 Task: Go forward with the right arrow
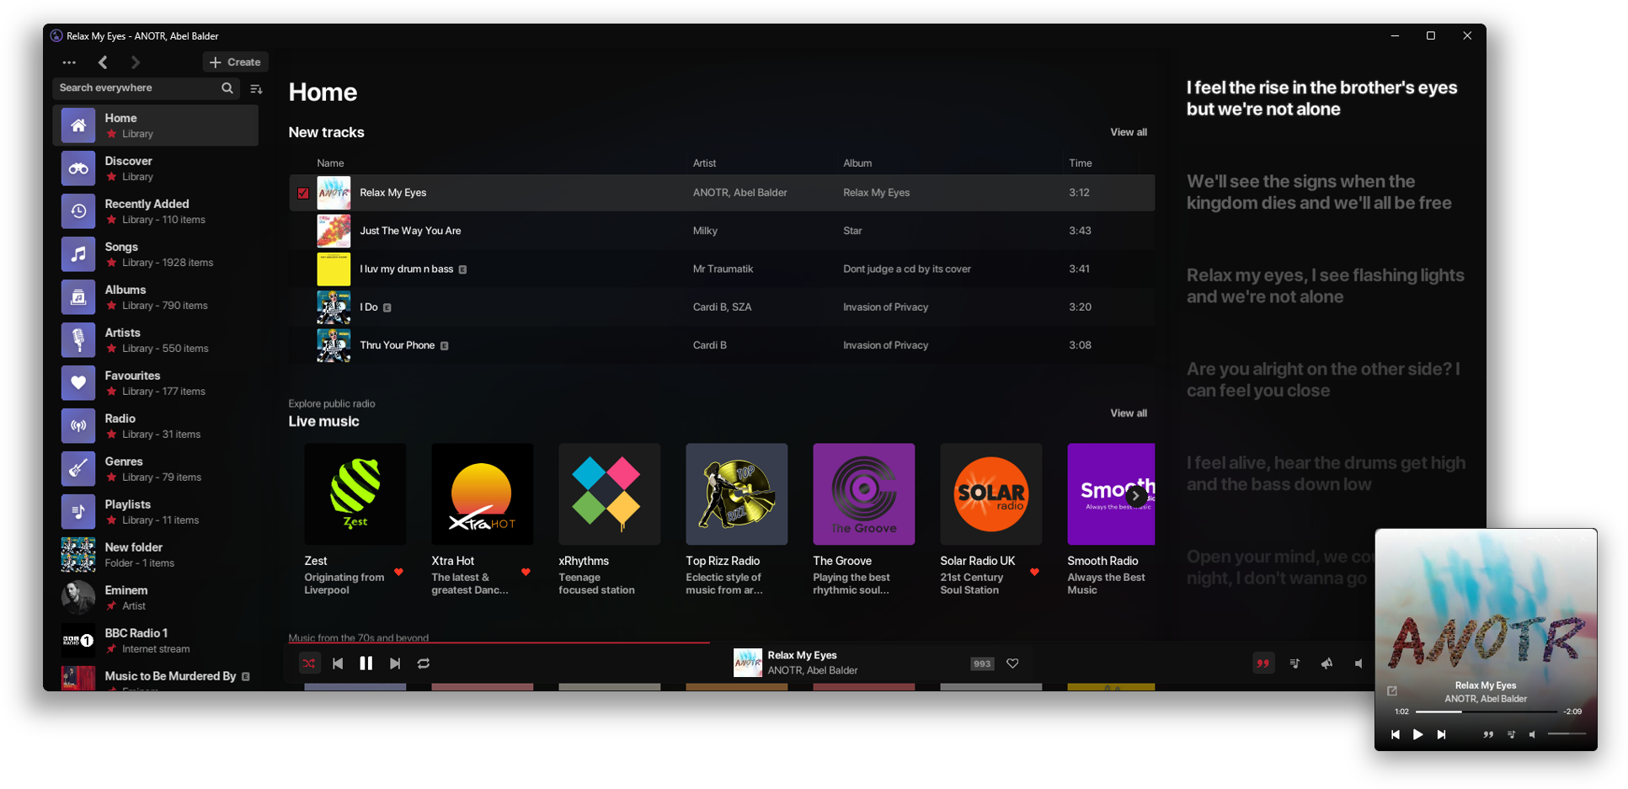click(135, 62)
